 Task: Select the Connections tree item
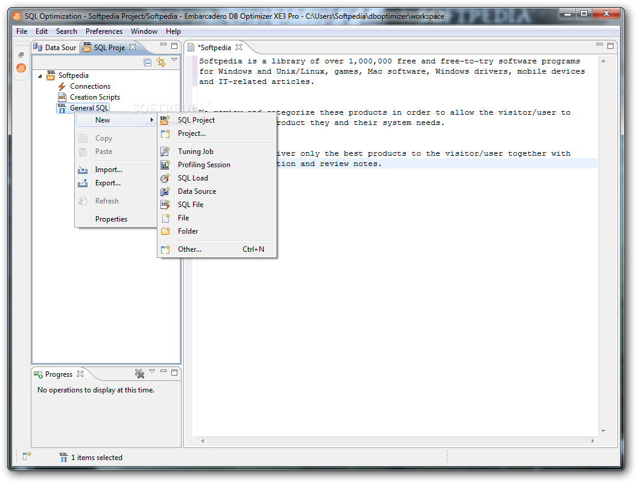90,86
